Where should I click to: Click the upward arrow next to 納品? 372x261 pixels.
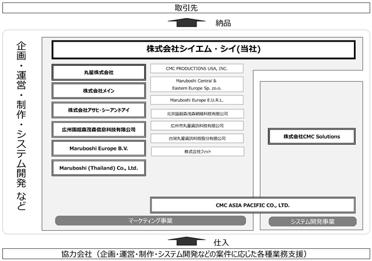click(x=186, y=22)
